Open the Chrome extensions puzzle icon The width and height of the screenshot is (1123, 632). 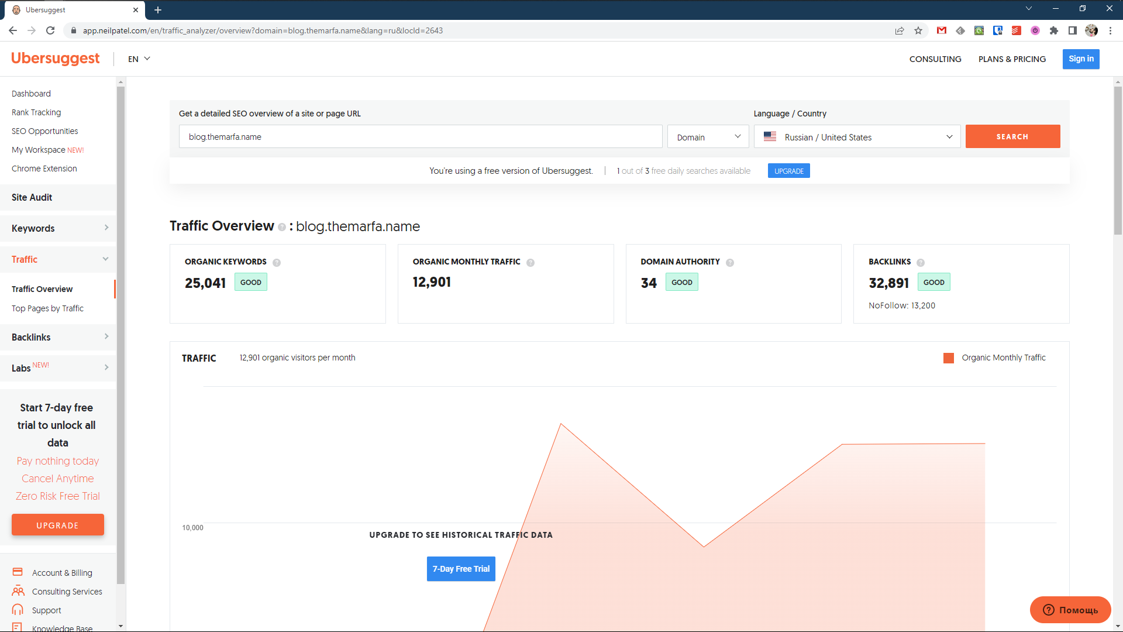click(1054, 30)
